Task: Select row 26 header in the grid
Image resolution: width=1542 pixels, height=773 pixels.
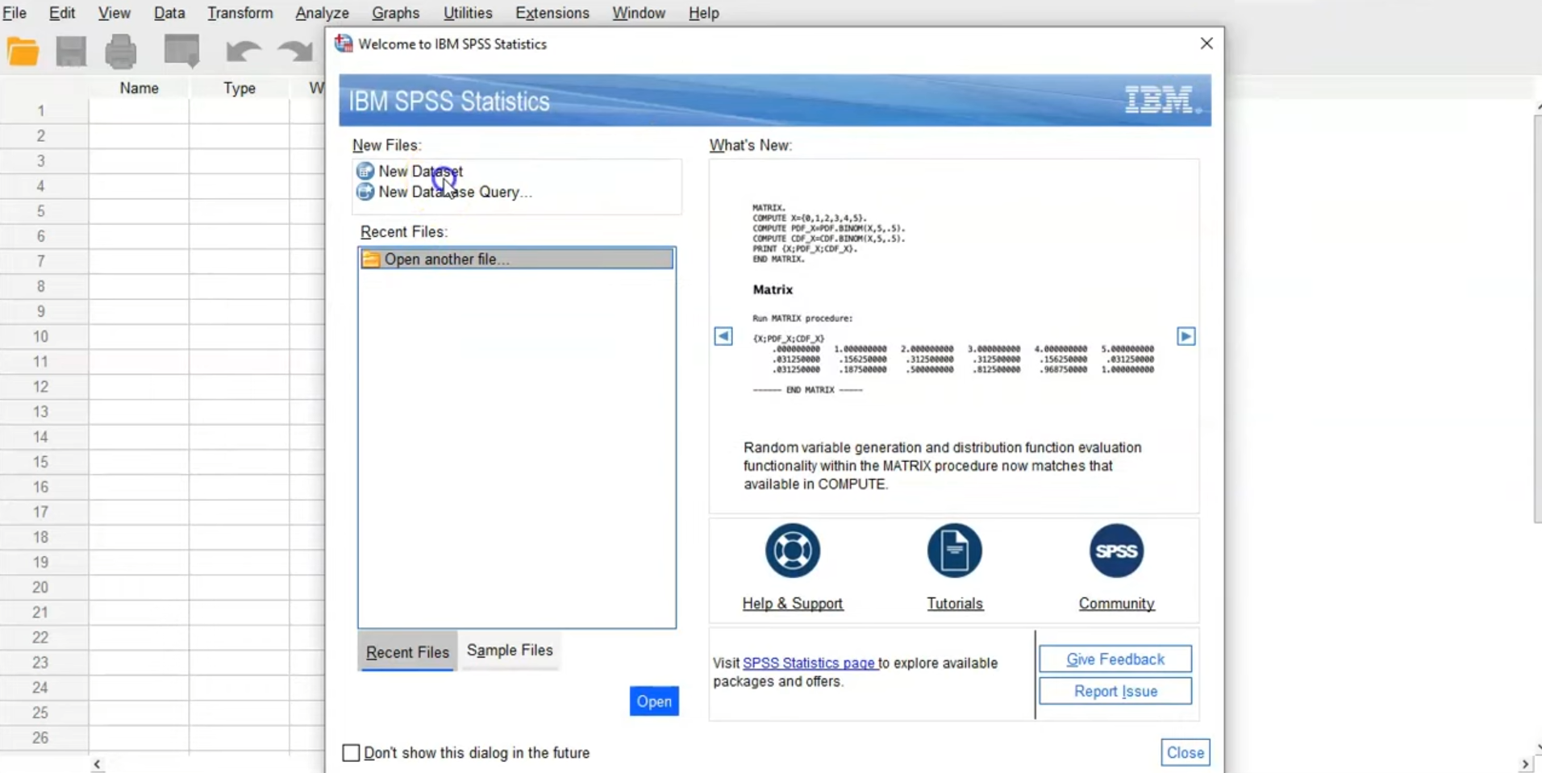Action: pos(40,738)
